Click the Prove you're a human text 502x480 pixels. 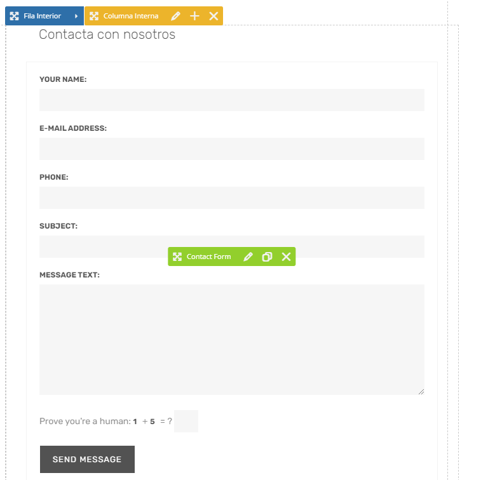click(85, 421)
